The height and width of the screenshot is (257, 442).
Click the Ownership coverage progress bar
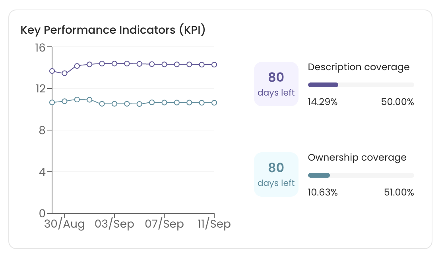[x=361, y=175]
